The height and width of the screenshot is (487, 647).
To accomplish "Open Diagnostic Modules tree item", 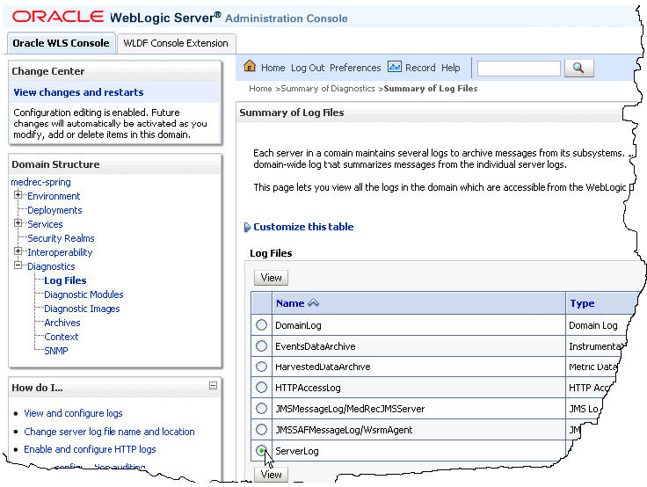I will 84,294.
